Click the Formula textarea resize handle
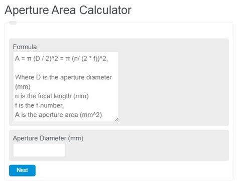The image size is (238, 181). click(x=116, y=120)
